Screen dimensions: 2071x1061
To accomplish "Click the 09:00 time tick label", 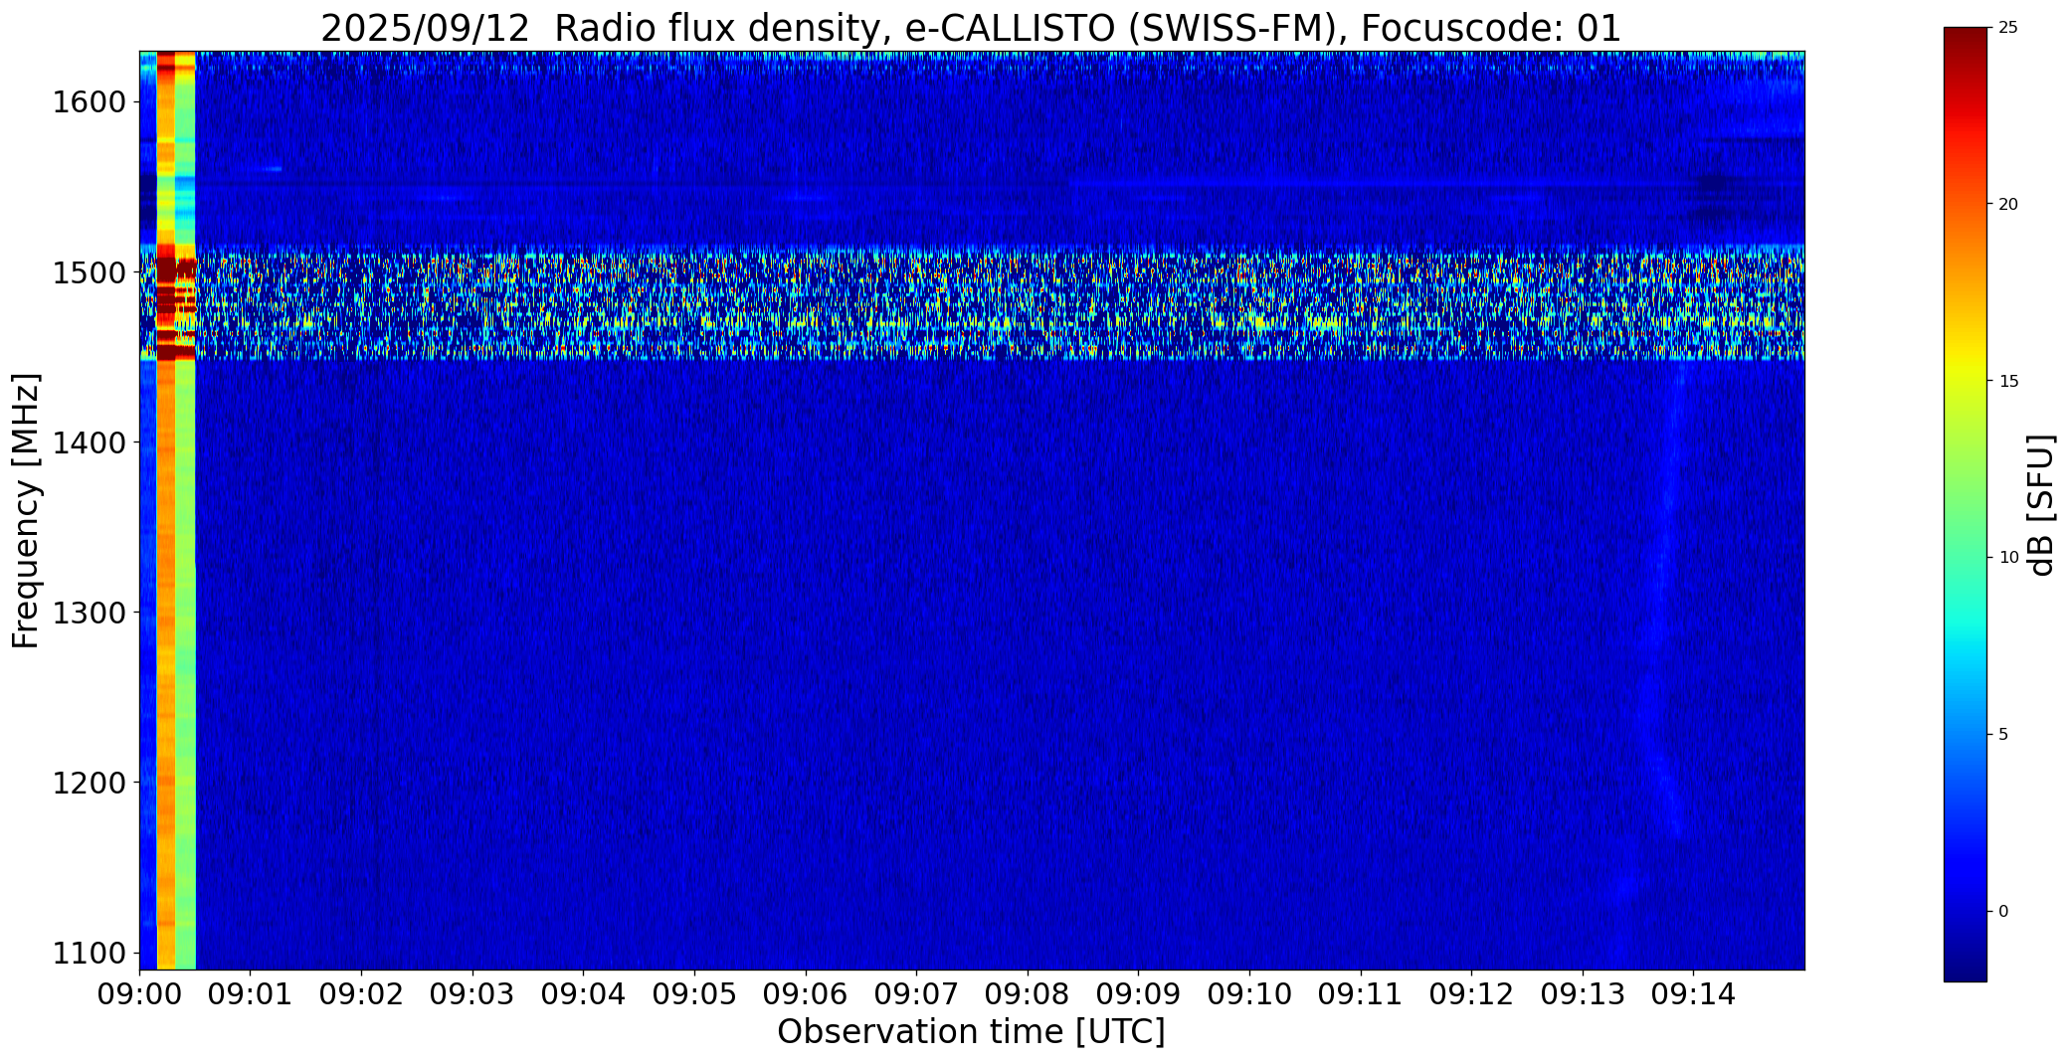I will (139, 994).
